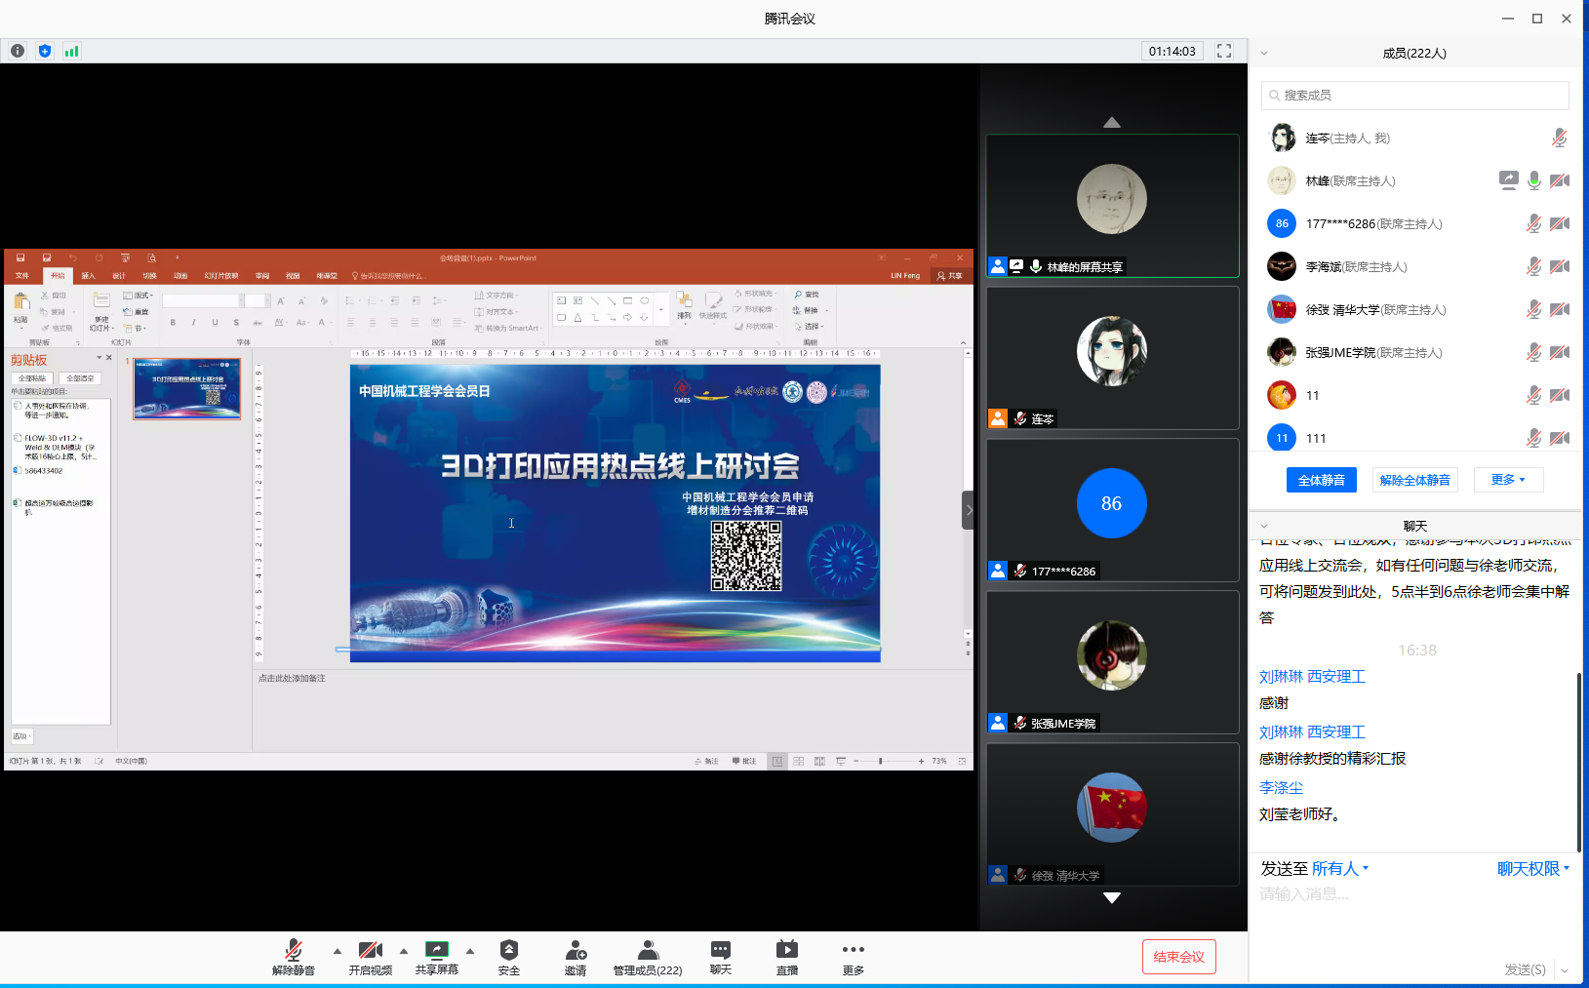Click Send (S) button in chat
The image size is (1589, 988).
(1525, 969)
